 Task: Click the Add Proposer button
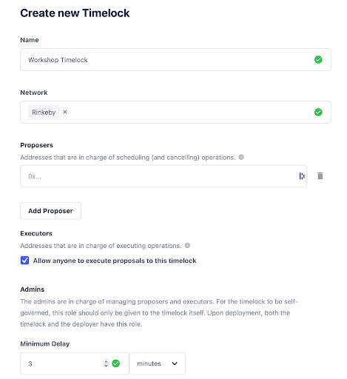(x=50, y=211)
